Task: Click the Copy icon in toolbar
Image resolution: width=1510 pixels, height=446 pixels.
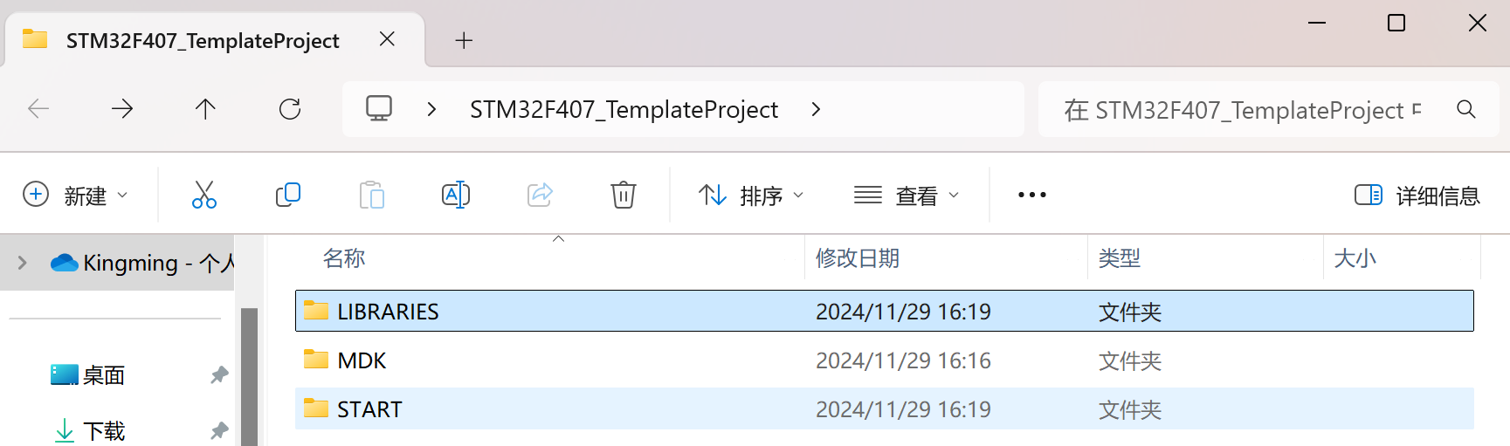Action: coord(287,195)
